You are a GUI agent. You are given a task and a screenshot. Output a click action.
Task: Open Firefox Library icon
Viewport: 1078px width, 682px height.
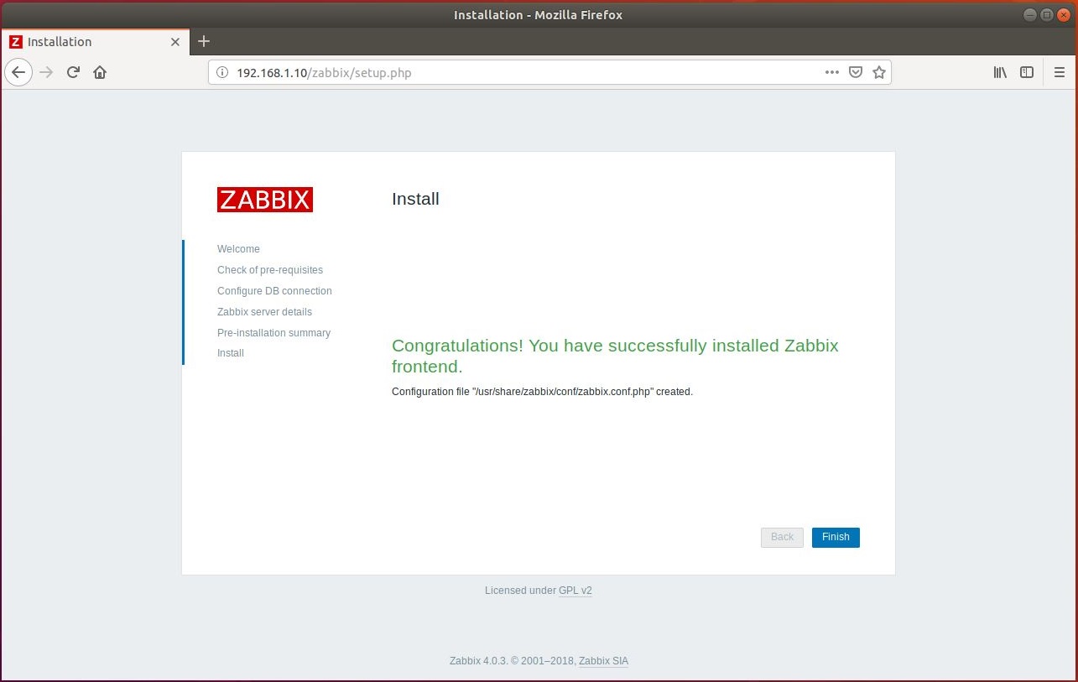(x=1000, y=72)
